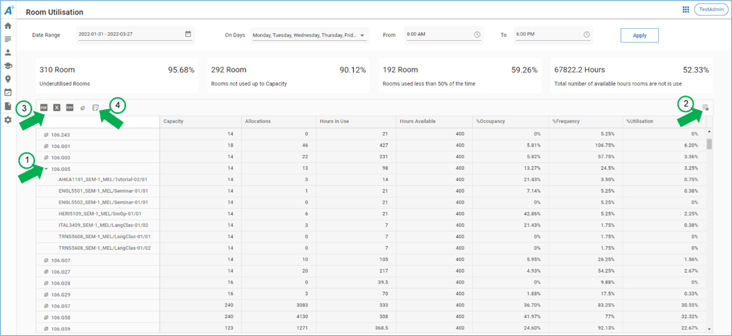The image size is (732, 336).
Task: Select the AHEA1101_SEM-1_MEL/Tutorial-02/01 row
Action: point(371,180)
